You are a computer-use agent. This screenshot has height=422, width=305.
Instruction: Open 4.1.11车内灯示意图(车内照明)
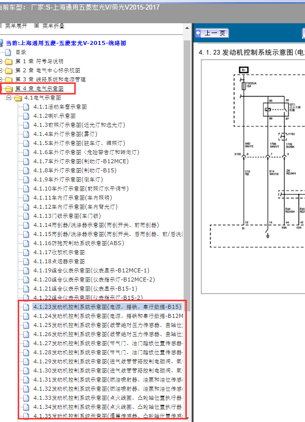73,198
